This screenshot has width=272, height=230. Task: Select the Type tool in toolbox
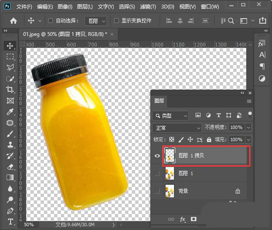click(x=10, y=222)
